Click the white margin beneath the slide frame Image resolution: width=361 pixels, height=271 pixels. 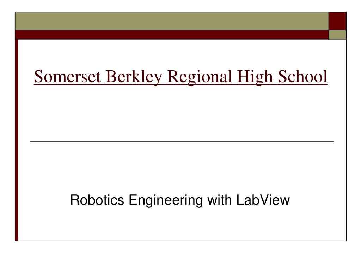180,256
